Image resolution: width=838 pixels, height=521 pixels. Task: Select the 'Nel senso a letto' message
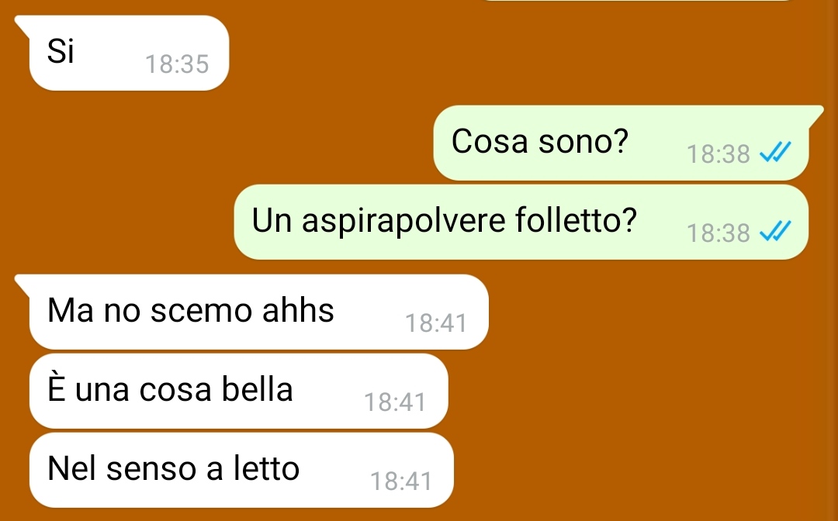tap(241, 470)
